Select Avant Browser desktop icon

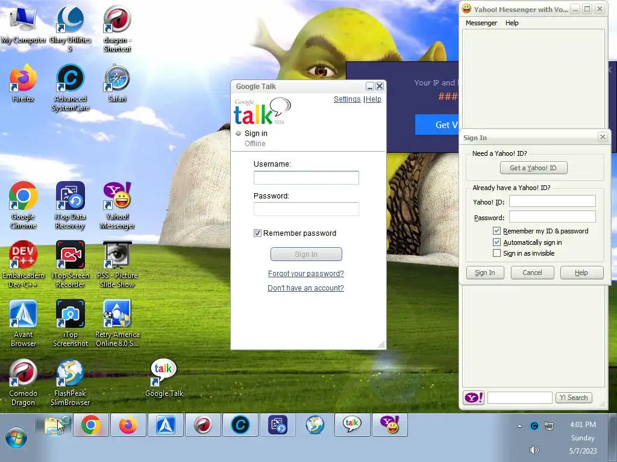tap(23, 323)
